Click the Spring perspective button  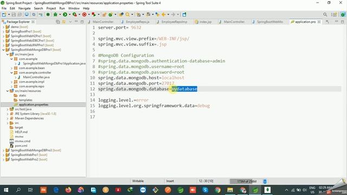[343, 15]
